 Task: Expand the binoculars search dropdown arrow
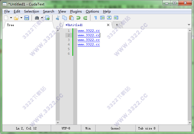(x=42, y=18)
